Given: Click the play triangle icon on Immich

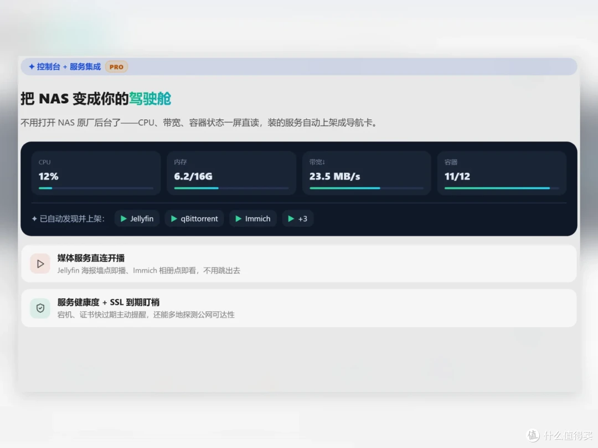Looking at the screenshot, I should coord(238,218).
